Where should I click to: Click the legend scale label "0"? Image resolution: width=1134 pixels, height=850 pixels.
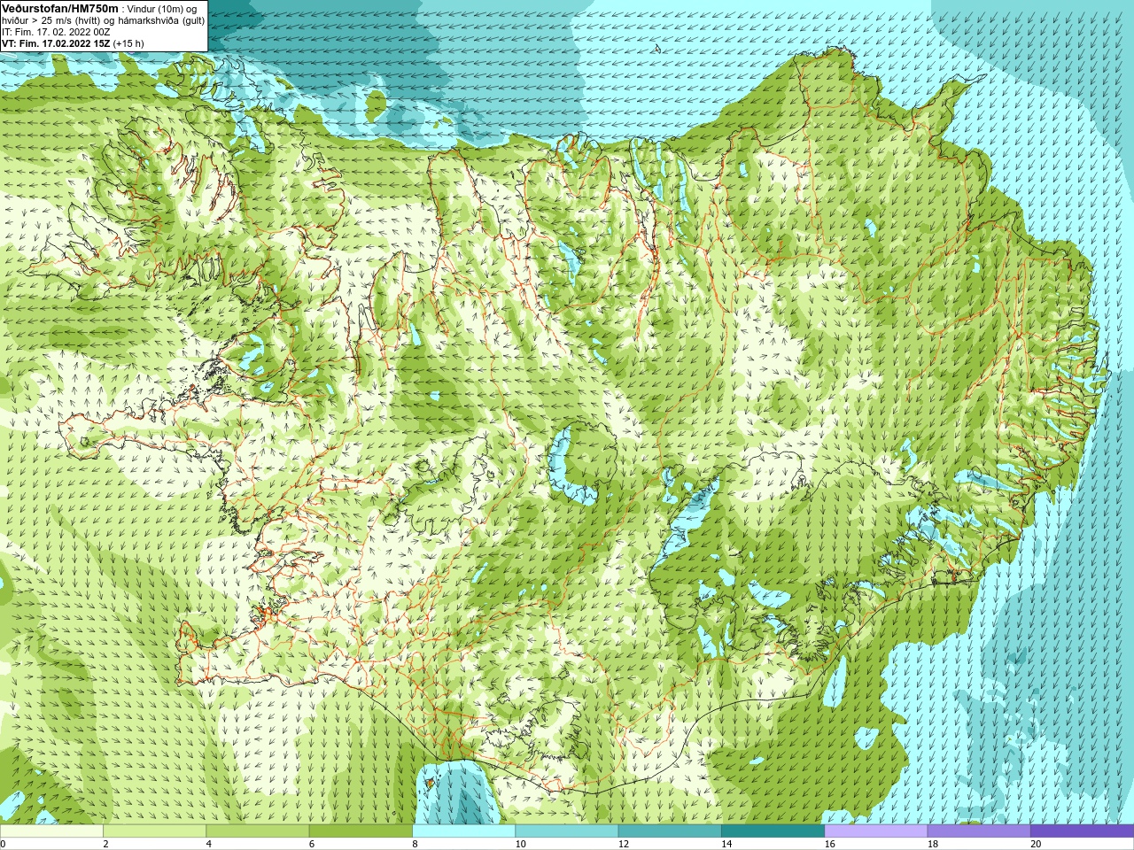point(4,844)
